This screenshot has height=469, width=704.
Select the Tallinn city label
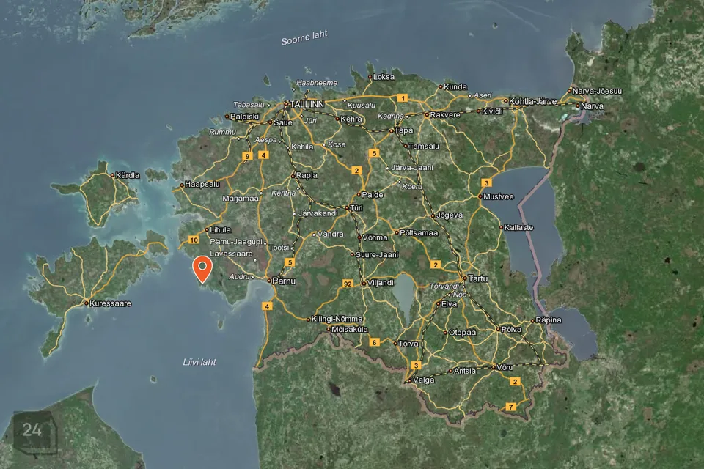pyautogui.click(x=307, y=105)
